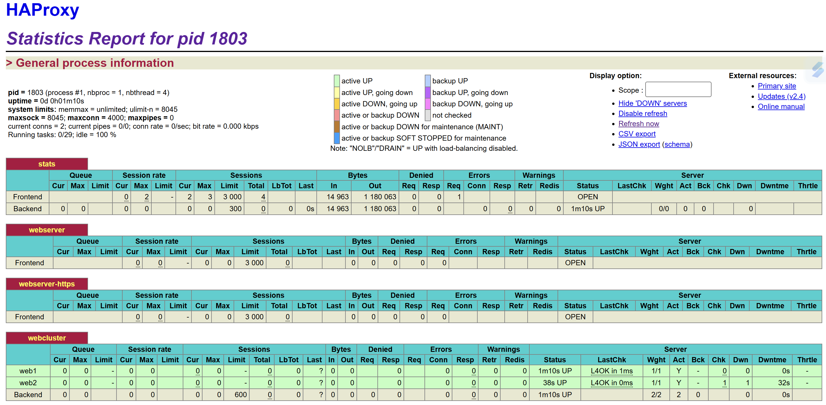The height and width of the screenshot is (405, 826).
Task: Click the backup UP, going down legend swatch
Action: (427, 92)
